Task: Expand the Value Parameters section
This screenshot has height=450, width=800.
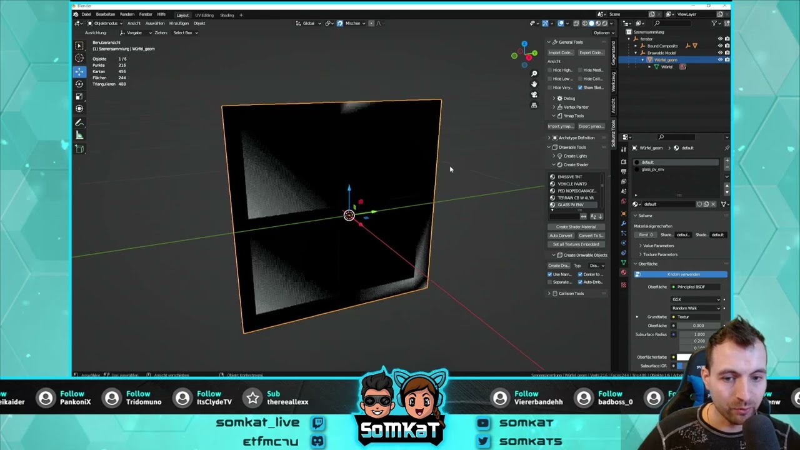Action: click(657, 246)
